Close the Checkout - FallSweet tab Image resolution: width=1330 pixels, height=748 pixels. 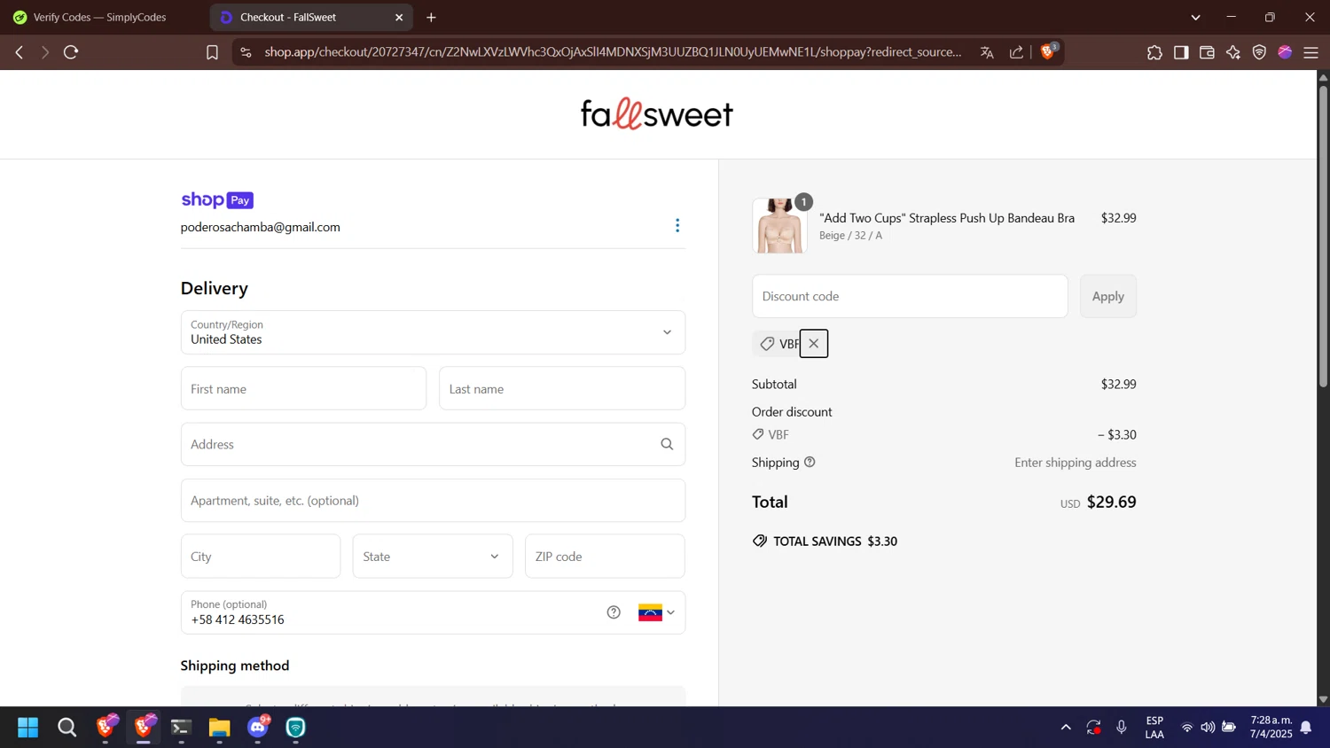pos(399,17)
